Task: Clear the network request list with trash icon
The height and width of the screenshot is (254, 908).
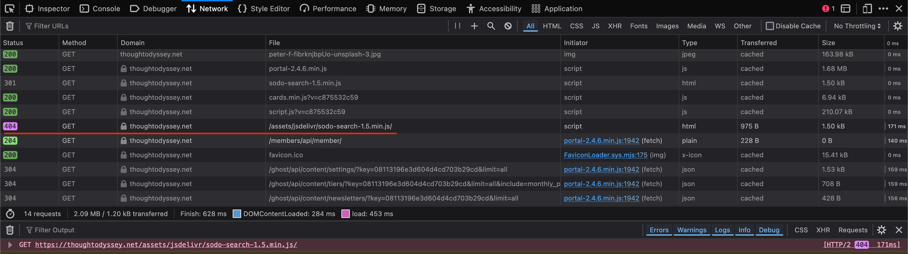Action: pyautogui.click(x=10, y=26)
